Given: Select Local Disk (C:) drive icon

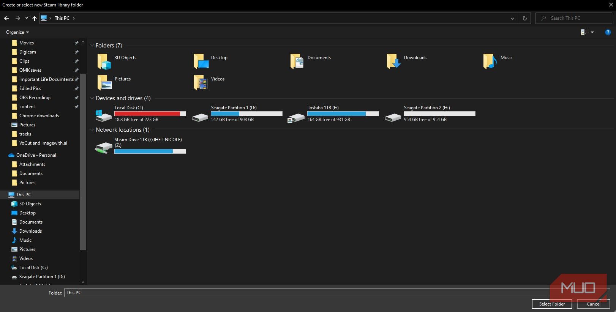Looking at the screenshot, I should tap(103, 115).
